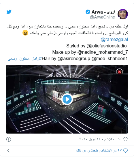Open the @ramezgalal mention link
This screenshot has width=134, height=159.
pyautogui.click(x=114, y=39)
